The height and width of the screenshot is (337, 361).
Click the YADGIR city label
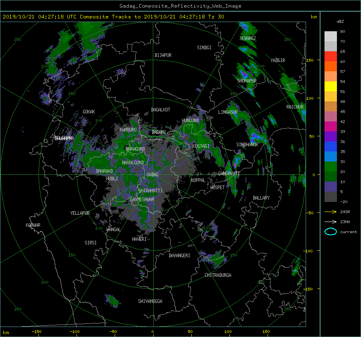click(278, 61)
